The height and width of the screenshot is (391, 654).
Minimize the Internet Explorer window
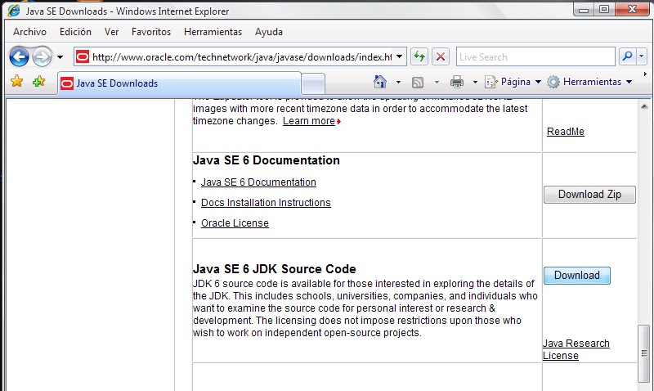(584, 10)
